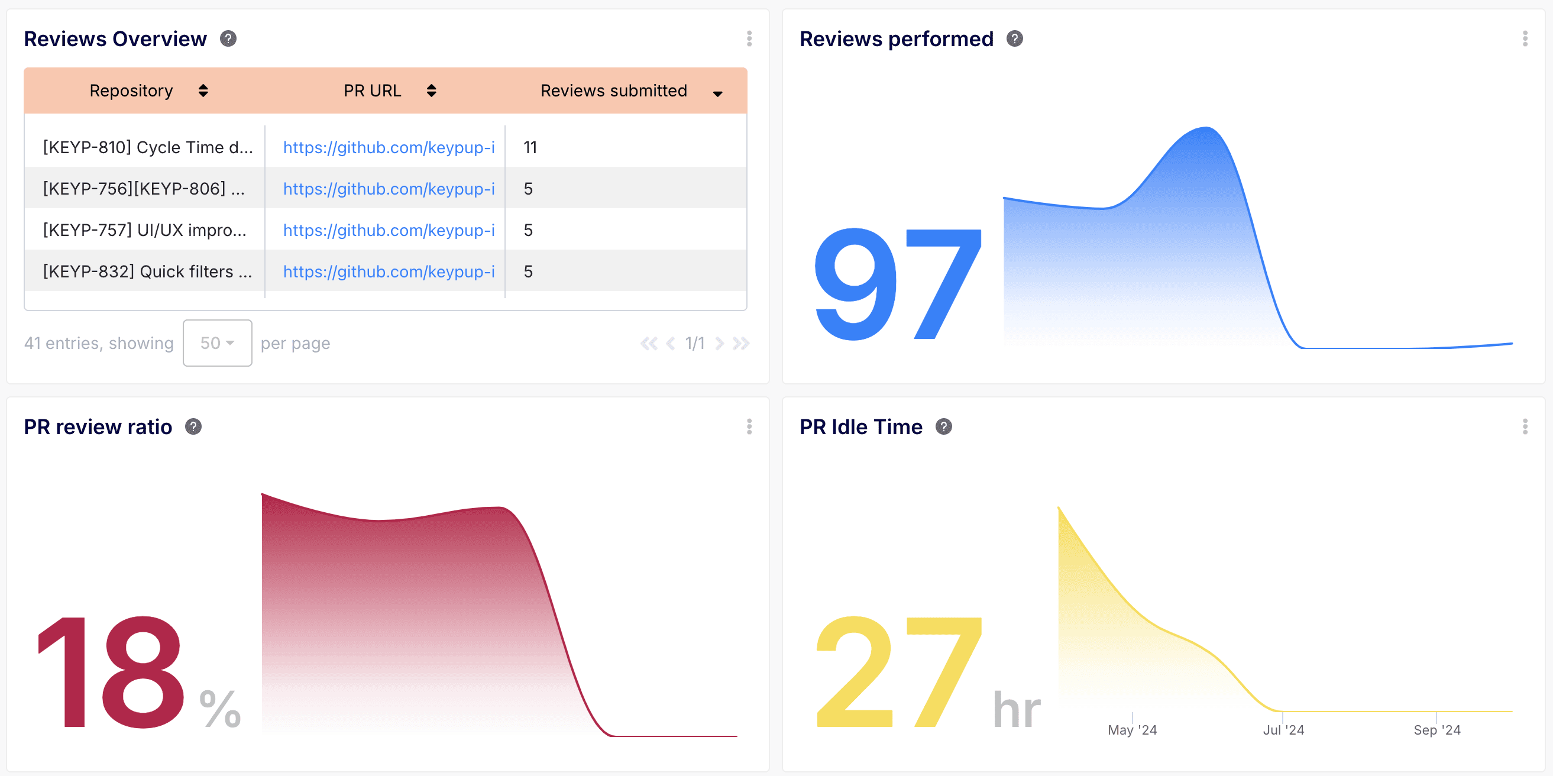Open the PR Idle Time options menu
The width and height of the screenshot is (1553, 776).
[1525, 427]
